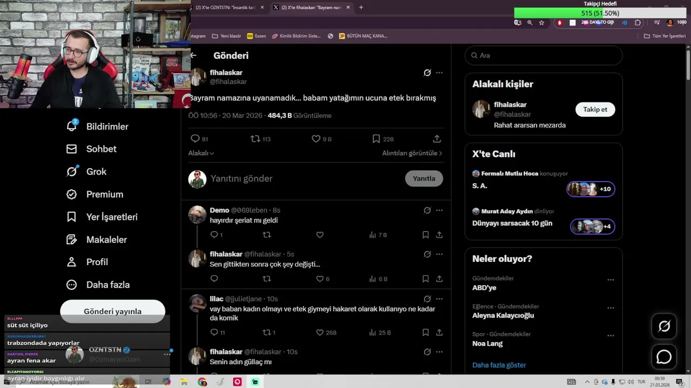Open Alıntıları görüntüle link
691x388 pixels.
point(412,153)
